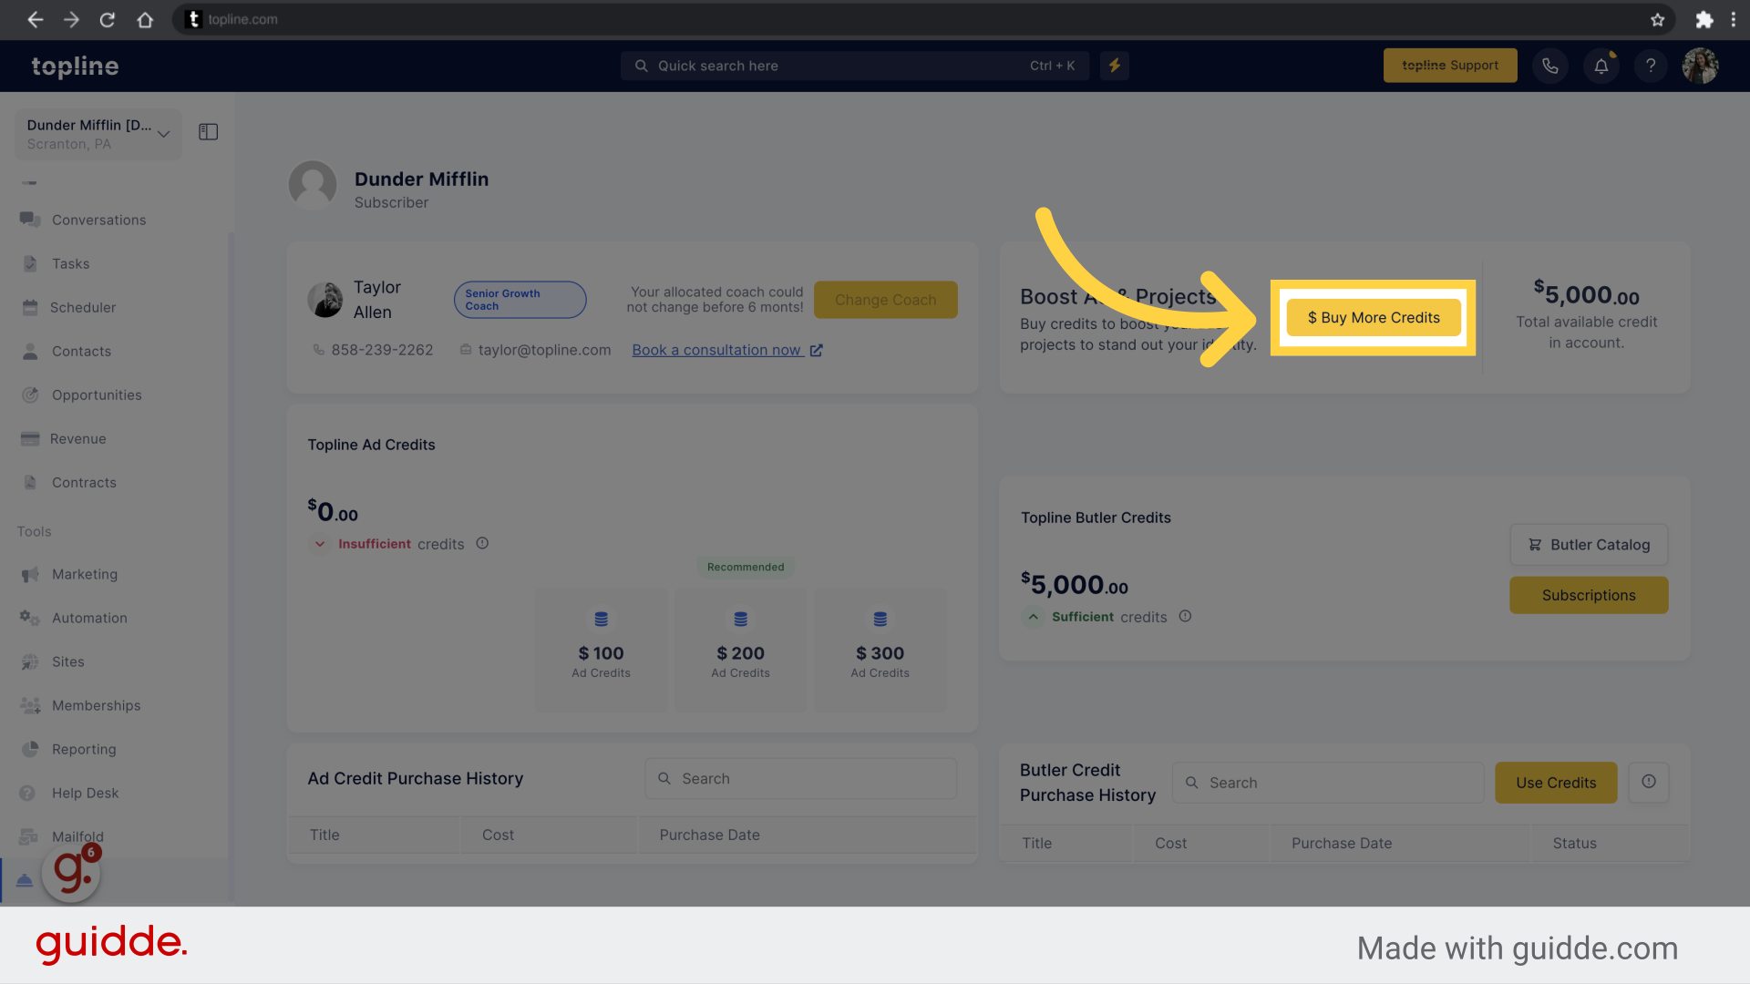Select the $300 Ad Credits card

(880, 649)
